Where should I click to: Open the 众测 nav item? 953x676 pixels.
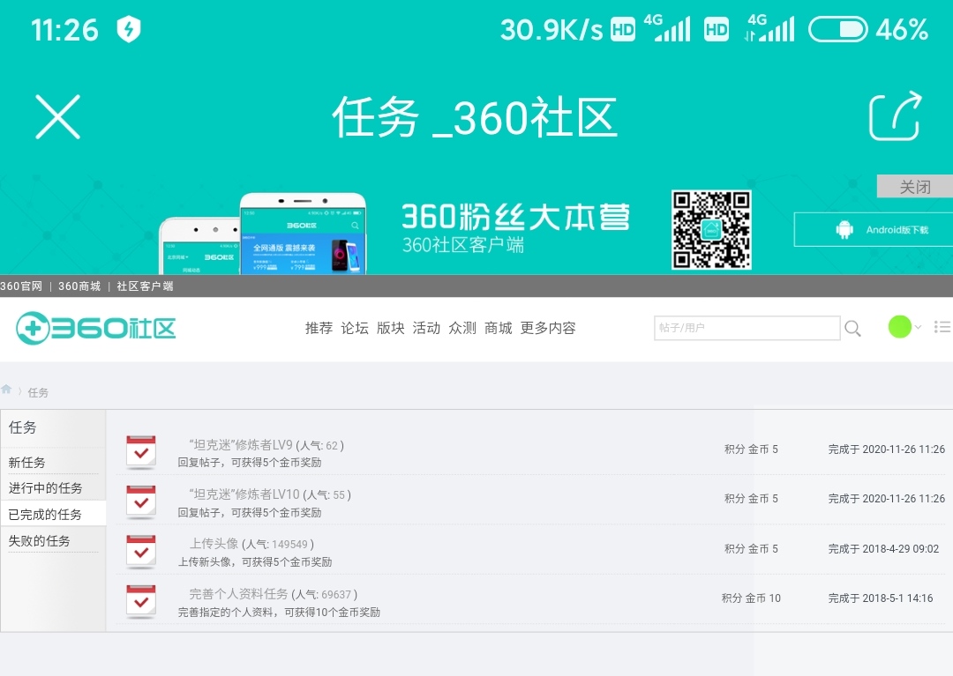[462, 328]
